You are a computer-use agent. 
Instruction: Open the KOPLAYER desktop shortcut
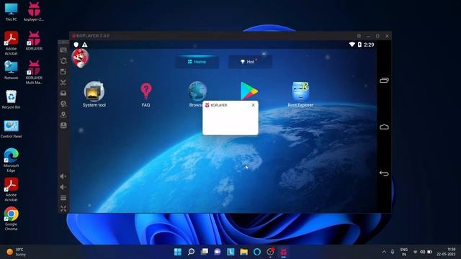34,41
